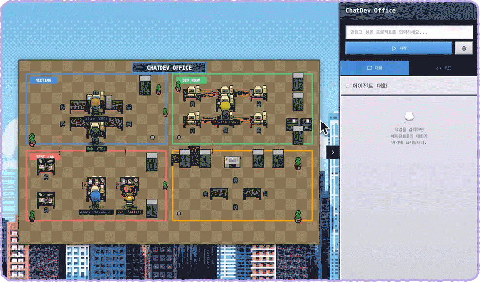
Task: Click the MEETING room label
Action: (x=43, y=80)
